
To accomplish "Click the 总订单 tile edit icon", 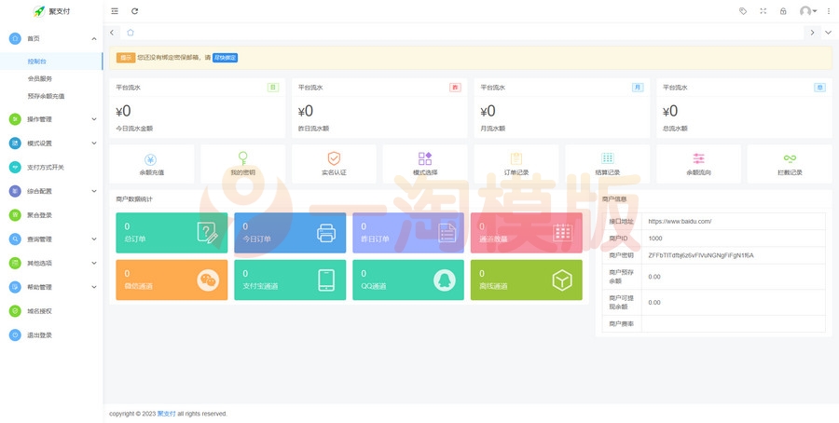I will click(x=207, y=233).
